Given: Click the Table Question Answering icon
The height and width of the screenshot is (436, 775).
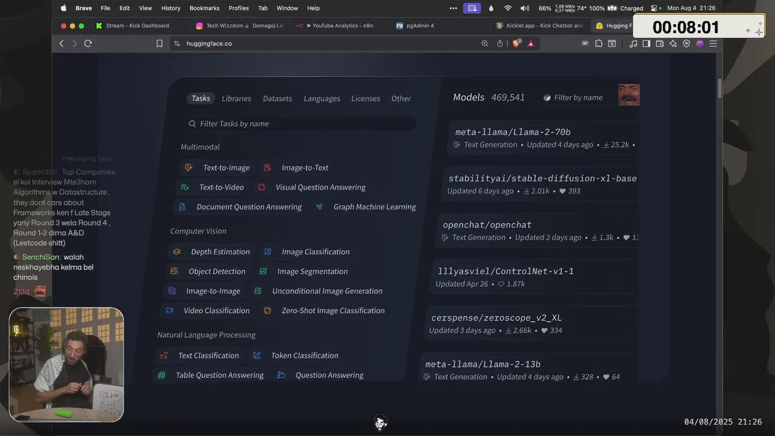Looking at the screenshot, I should pos(162,375).
